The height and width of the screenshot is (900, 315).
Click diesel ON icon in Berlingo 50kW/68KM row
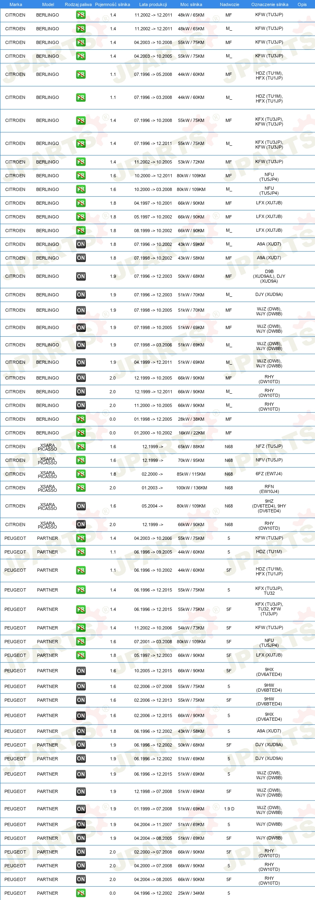click(x=81, y=277)
